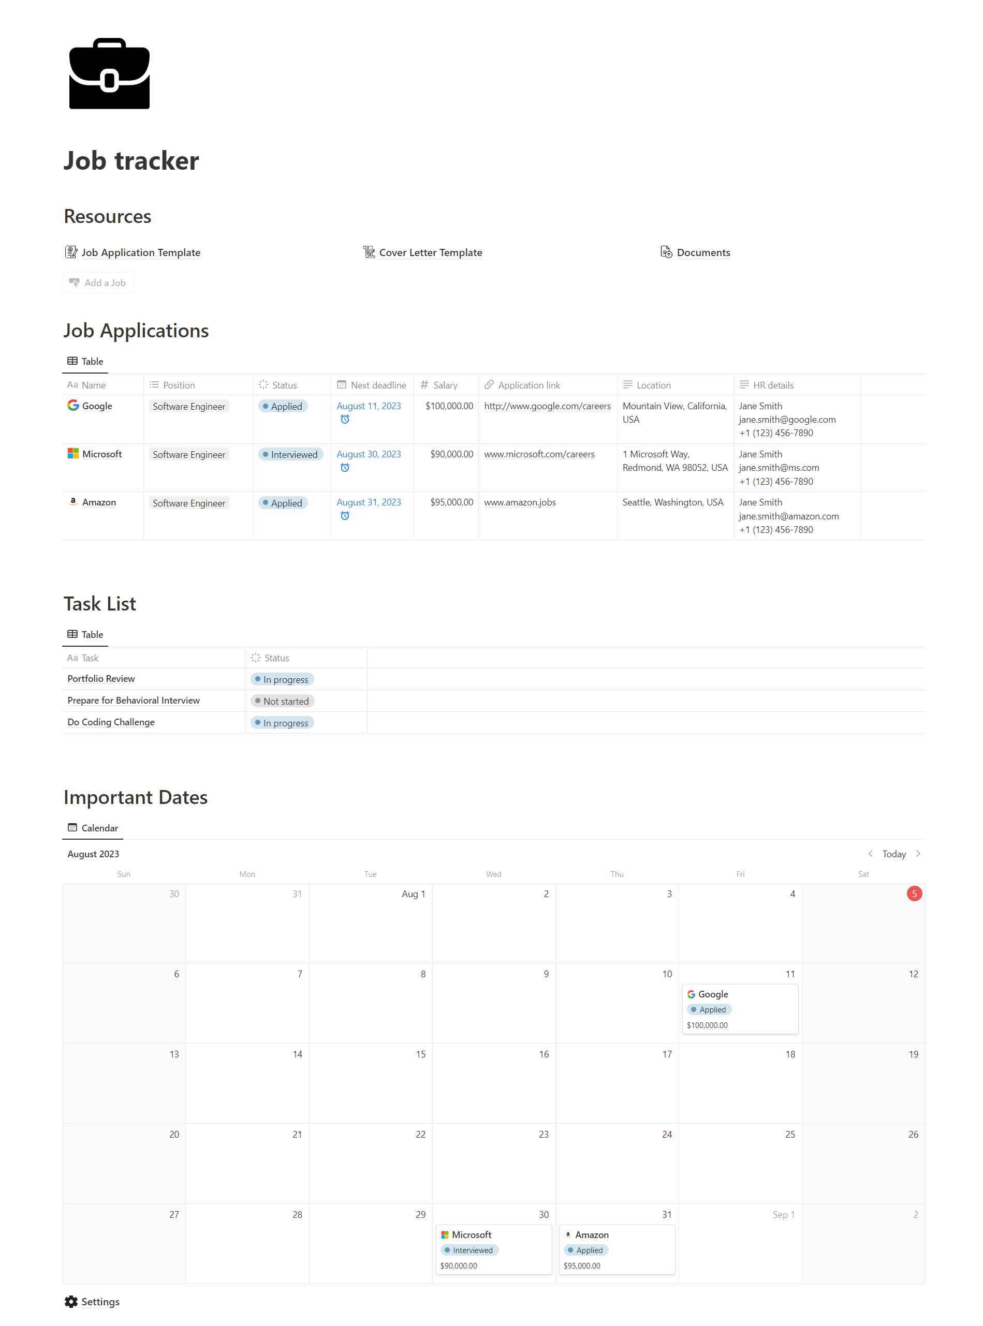Select the Job Applications Table tab
This screenshot has width=983, height=1326.
85,361
